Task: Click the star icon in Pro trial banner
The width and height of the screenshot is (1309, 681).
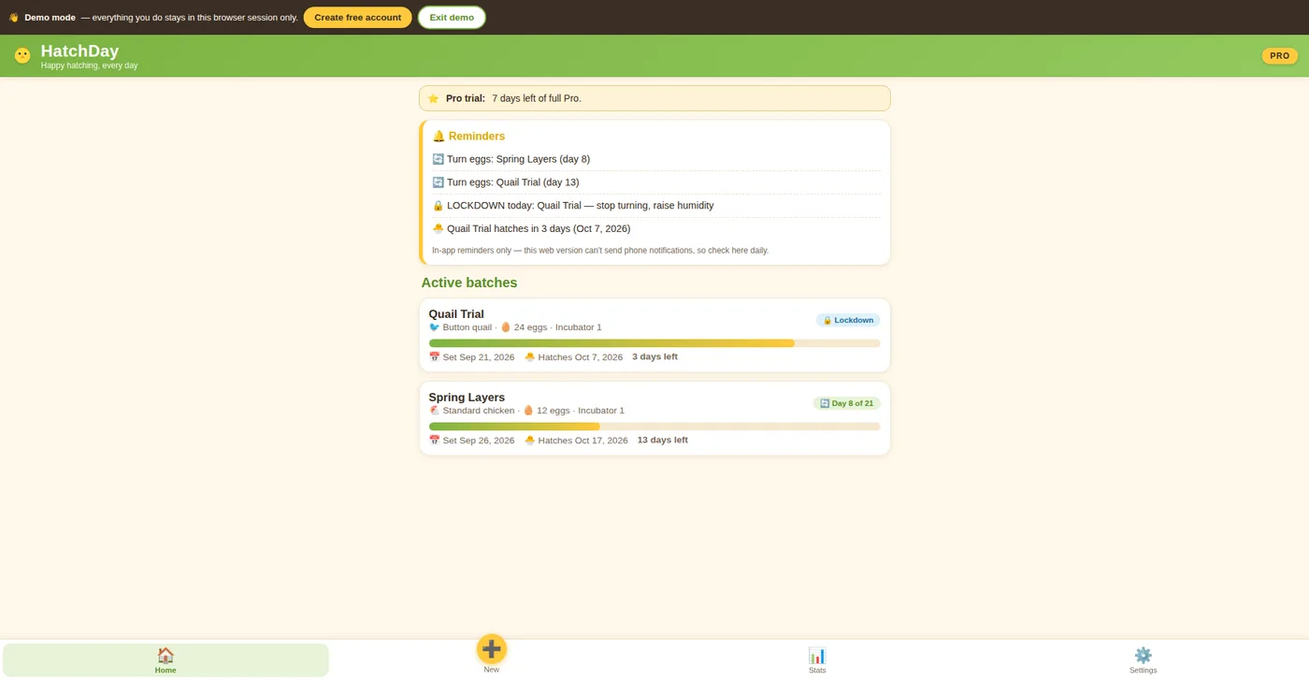Action: pyautogui.click(x=433, y=98)
